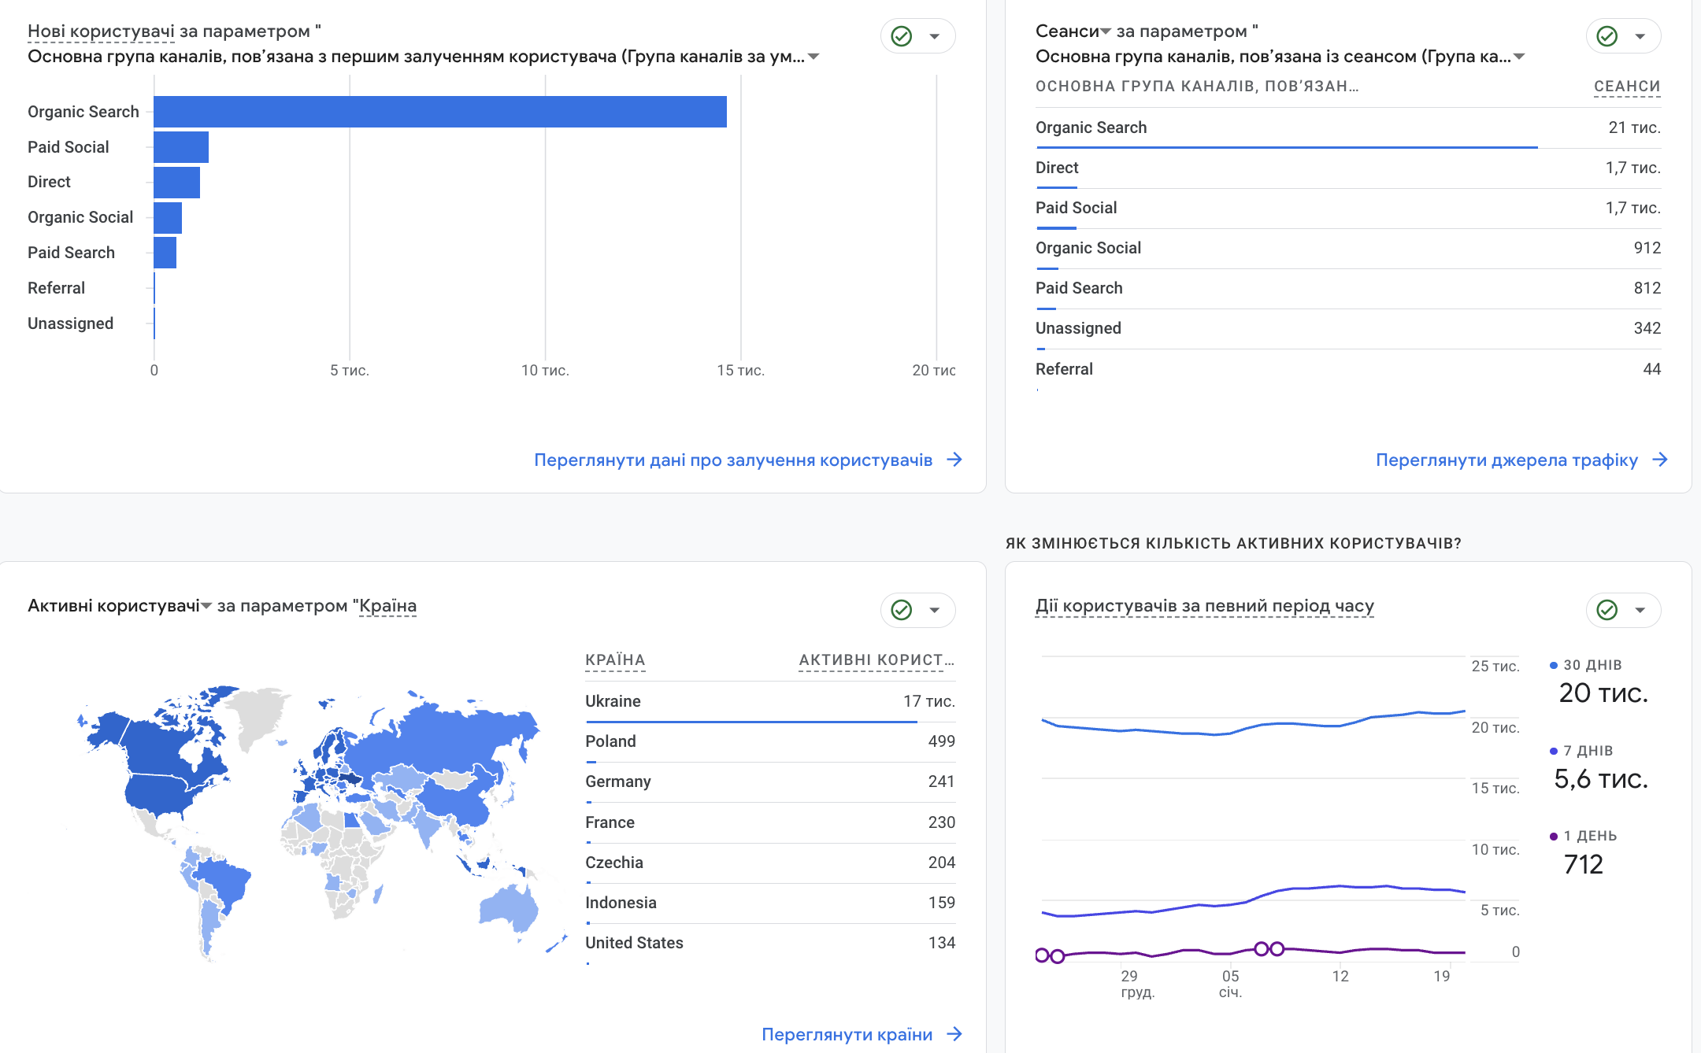Expand Сеанси metric dropdown
This screenshot has height=1053, width=1701.
pos(1105,31)
